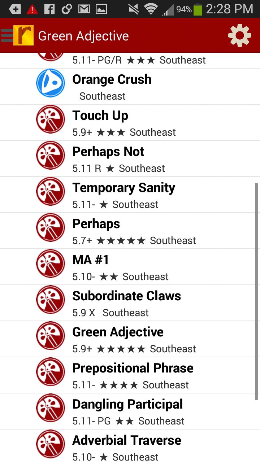Click the vertical scrollbar on right edge

coord(256,291)
